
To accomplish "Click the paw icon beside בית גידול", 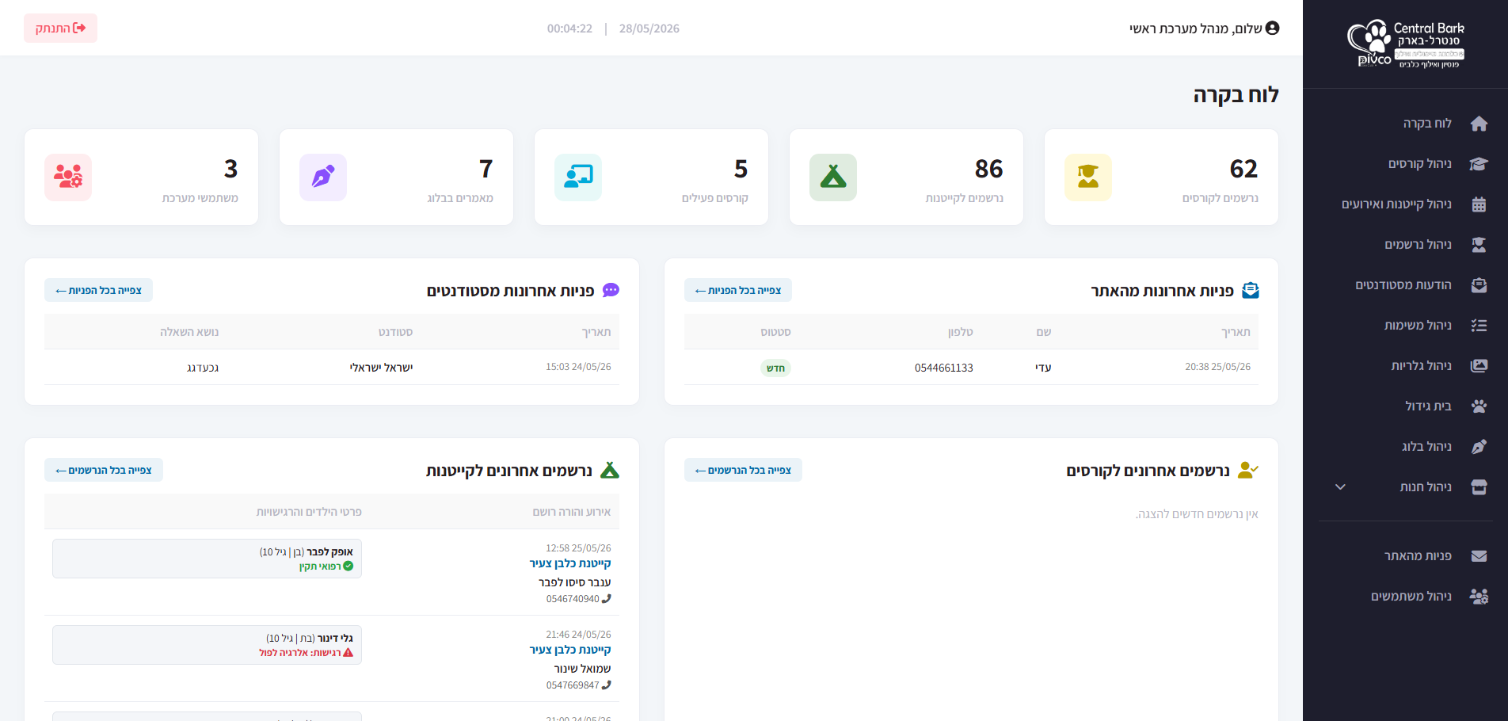I will (1479, 406).
